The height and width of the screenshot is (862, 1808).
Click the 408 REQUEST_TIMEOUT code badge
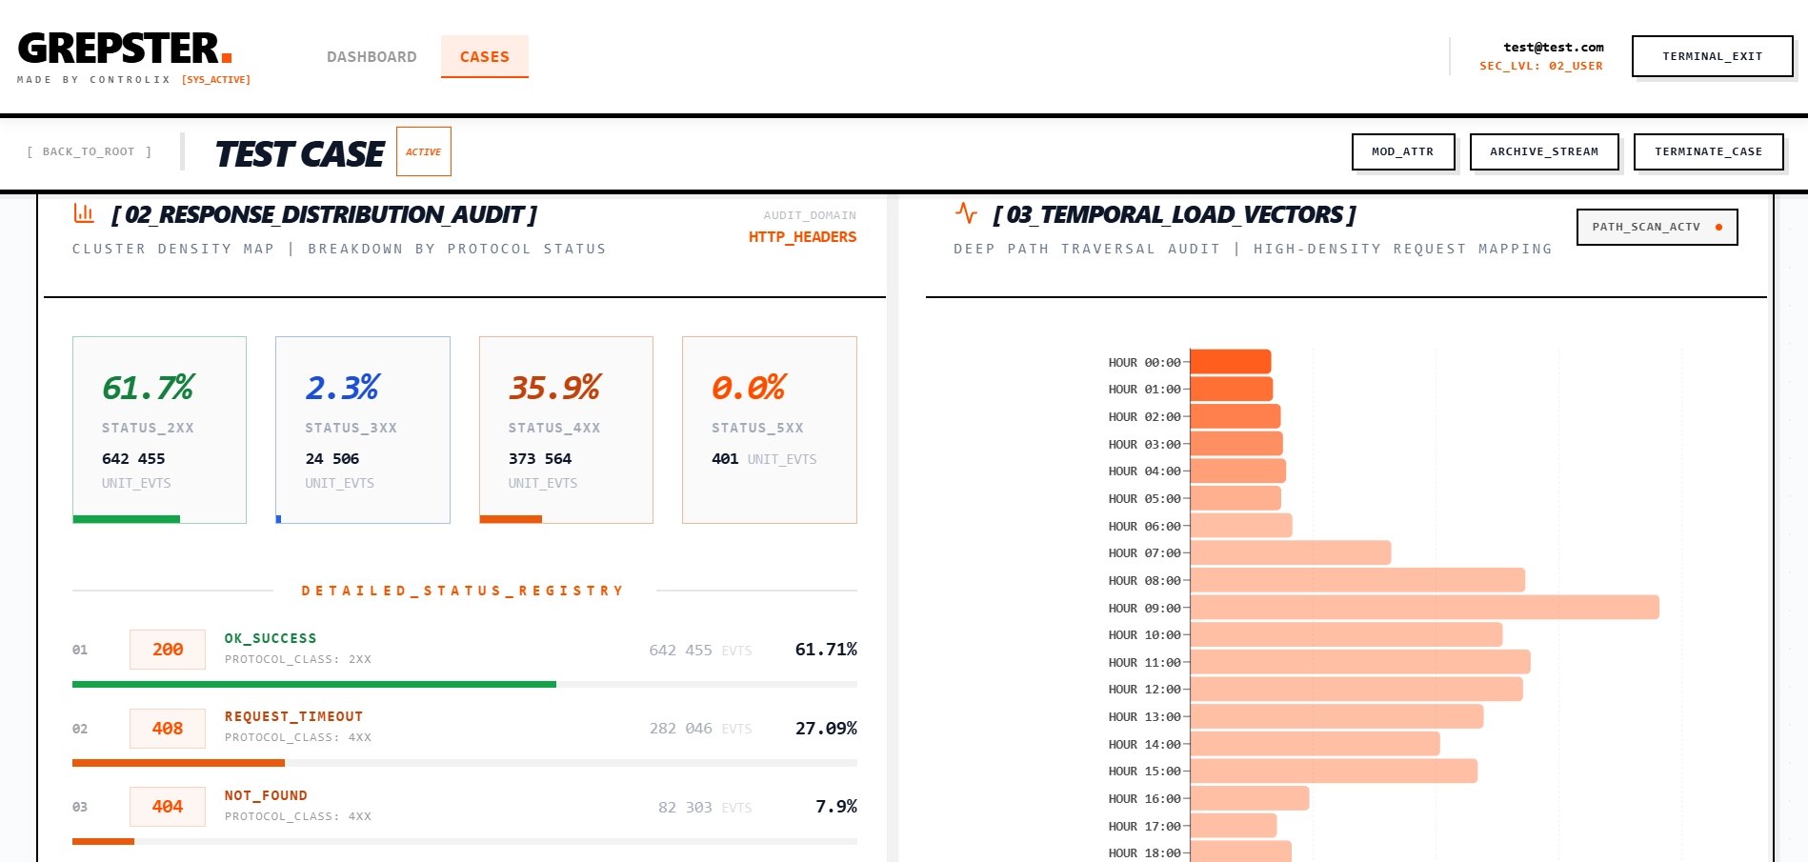pyautogui.click(x=168, y=729)
